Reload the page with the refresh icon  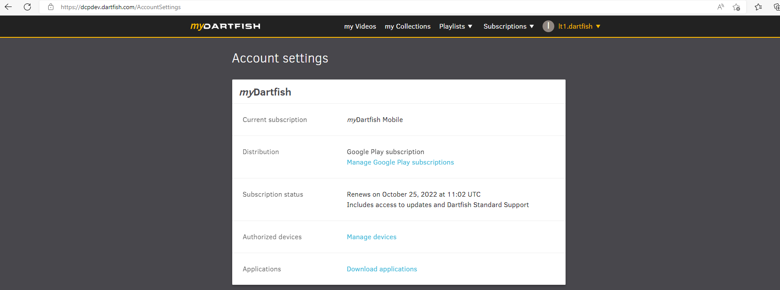(27, 7)
